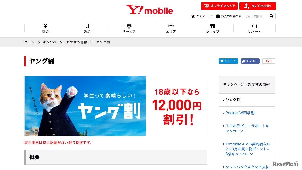Go to ホーム breadcrumb link
The width and height of the screenshot is (302, 170).
point(29,42)
